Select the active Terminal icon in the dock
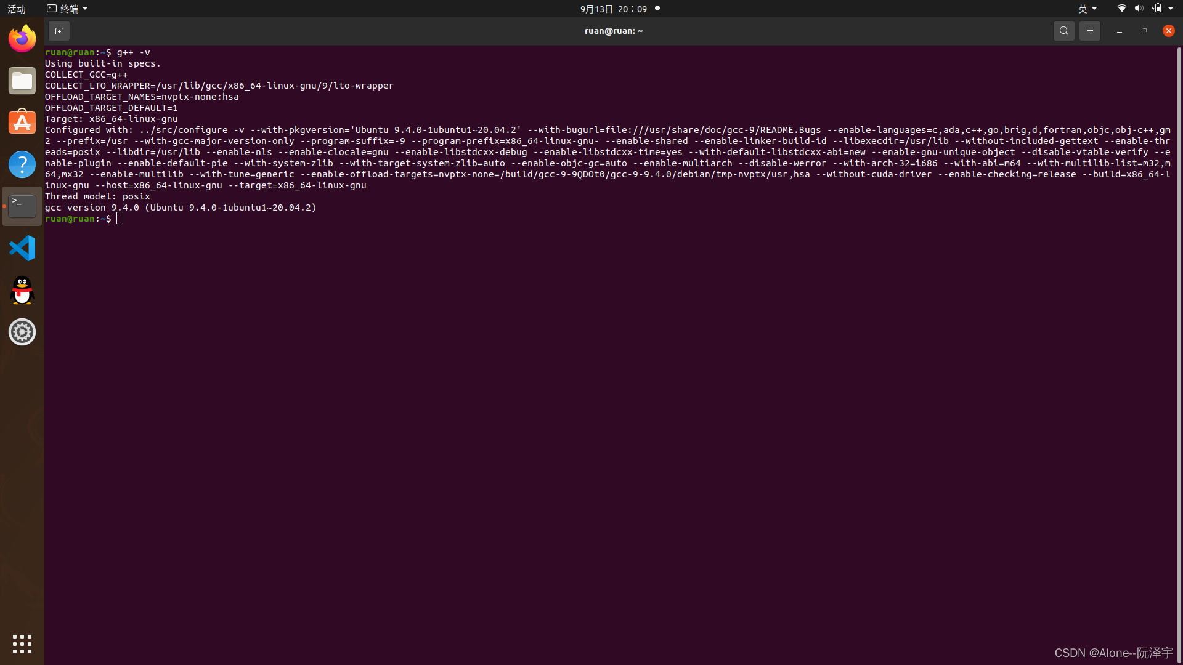 click(x=22, y=206)
